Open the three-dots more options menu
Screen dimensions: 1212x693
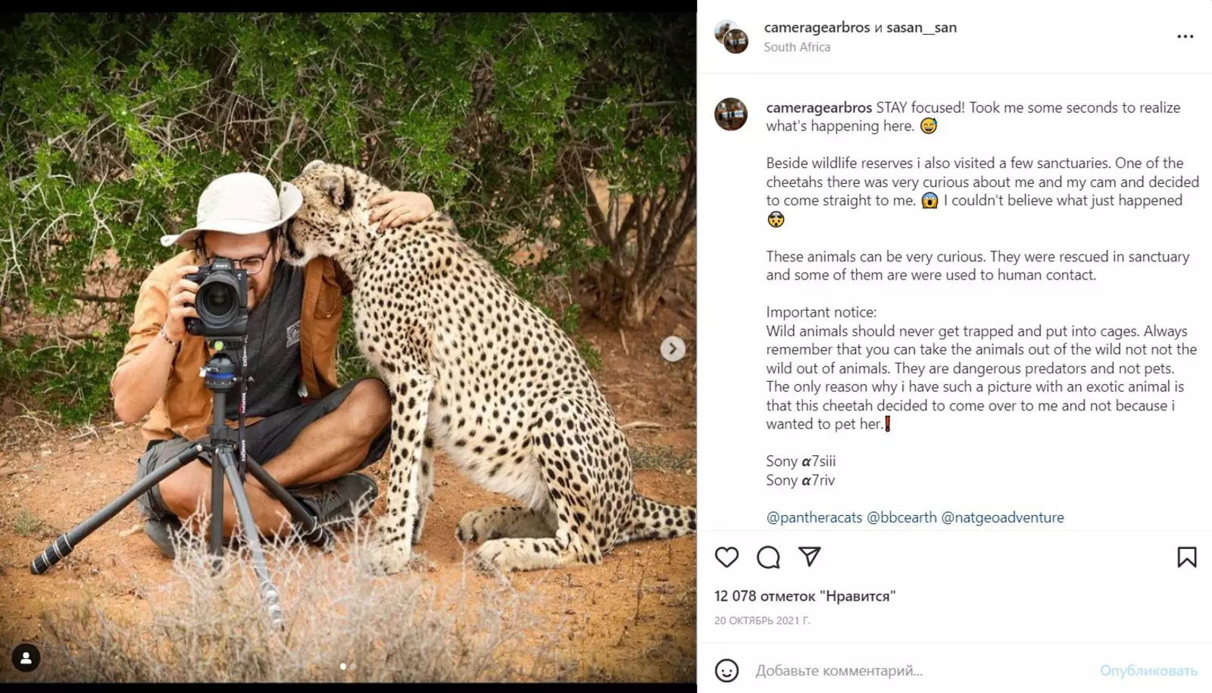1185,36
